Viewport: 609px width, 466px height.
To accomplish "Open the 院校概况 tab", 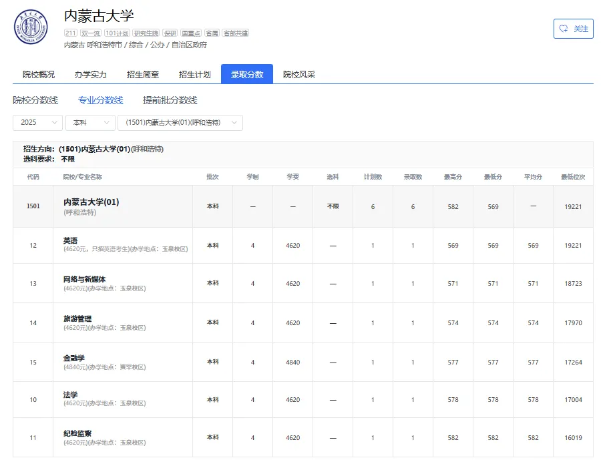I will coord(39,74).
